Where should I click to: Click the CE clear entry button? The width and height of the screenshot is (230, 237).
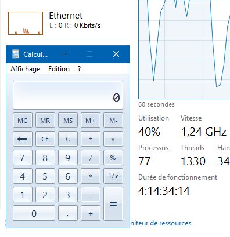pos(45,139)
